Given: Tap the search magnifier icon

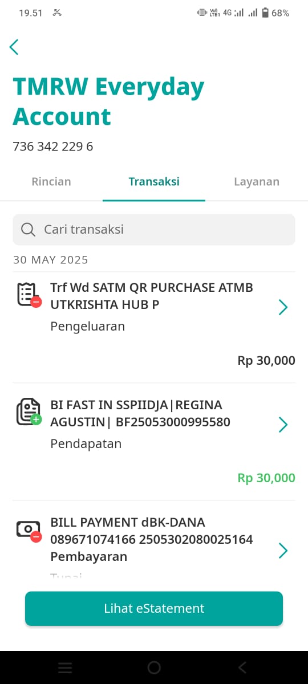Looking at the screenshot, I should pyautogui.click(x=28, y=230).
